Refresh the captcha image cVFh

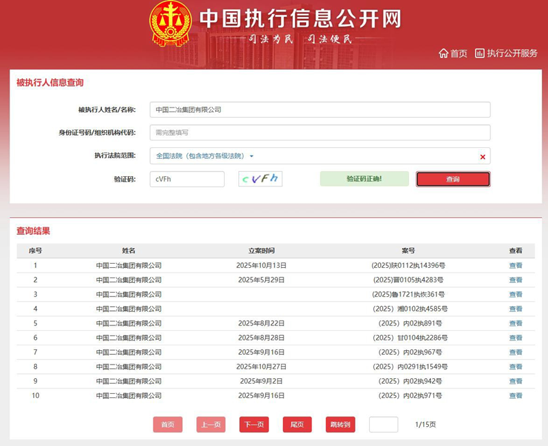coord(260,179)
